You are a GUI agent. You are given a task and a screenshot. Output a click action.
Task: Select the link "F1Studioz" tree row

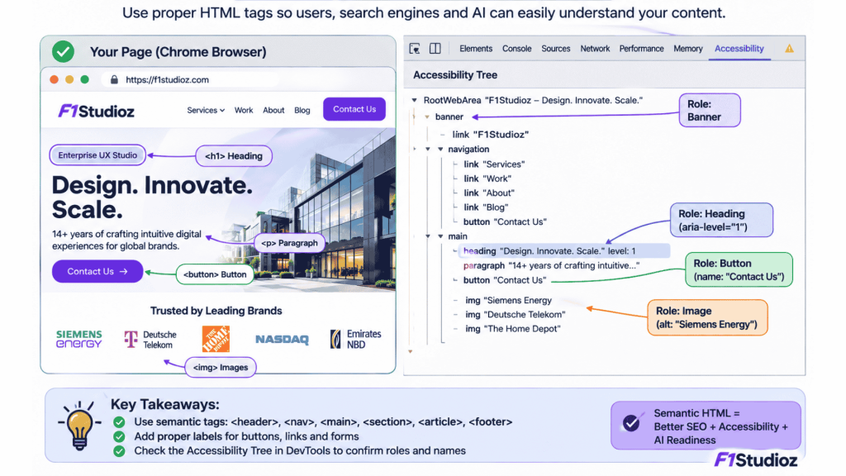pyautogui.click(x=491, y=135)
